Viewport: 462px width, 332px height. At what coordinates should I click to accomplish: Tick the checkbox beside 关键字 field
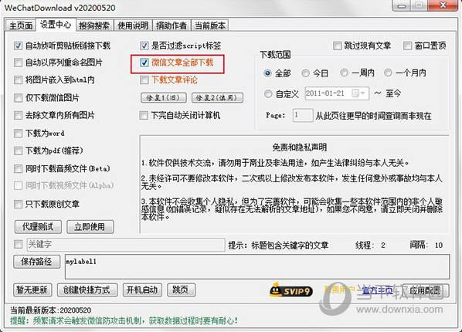pos(18,244)
